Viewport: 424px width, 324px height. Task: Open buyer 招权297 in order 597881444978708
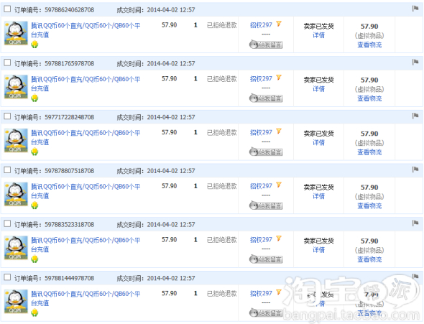tap(261, 293)
